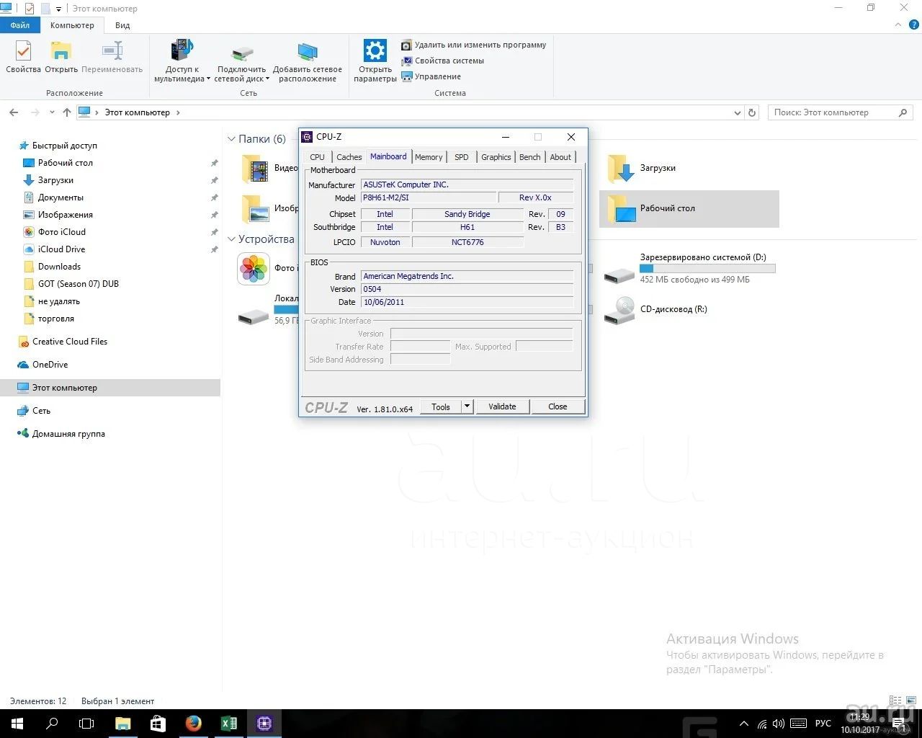The image size is (922, 738).
Task: Open the Свойства ribbon icon
Action: coord(23,57)
